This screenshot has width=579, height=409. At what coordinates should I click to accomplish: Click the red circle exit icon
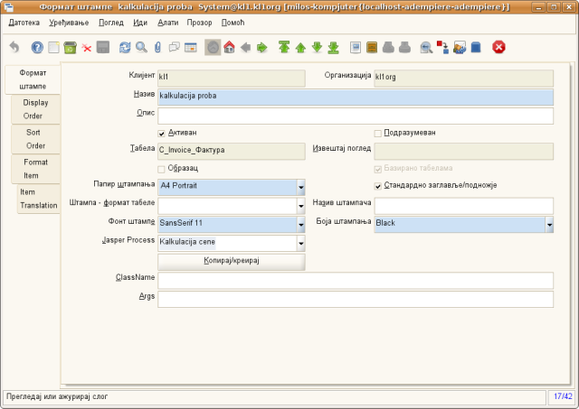click(x=498, y=47)
